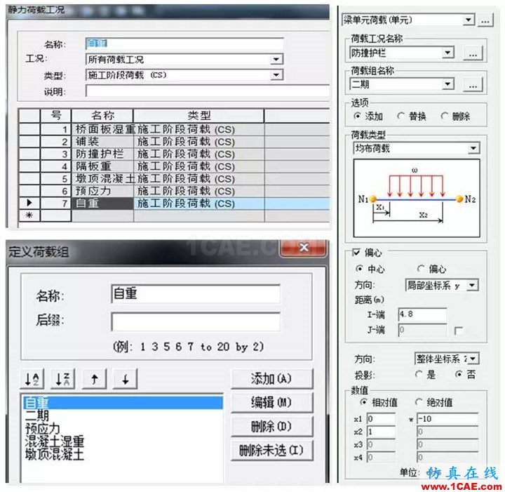Sort load groups descending Z to A
Image resolution: width=505 pixels, height=492 pixels.
(63, 379)
